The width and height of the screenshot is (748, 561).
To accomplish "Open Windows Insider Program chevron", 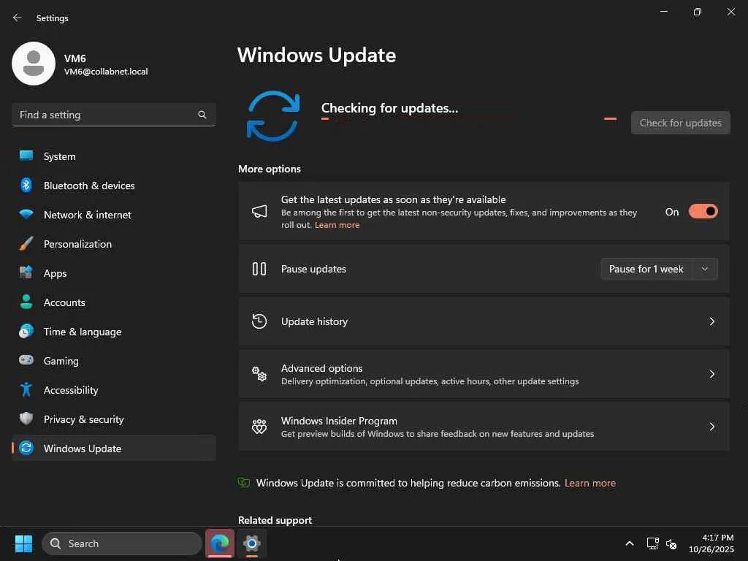I will pyautogui.click(x=712, y=427).
